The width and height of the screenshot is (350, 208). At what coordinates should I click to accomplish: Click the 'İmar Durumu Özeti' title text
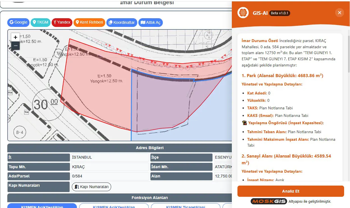[260, 41]
